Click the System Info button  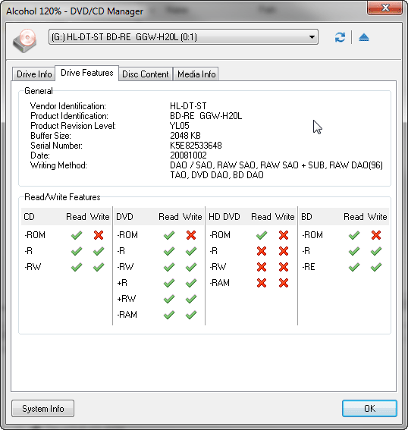tap(42, 408)
